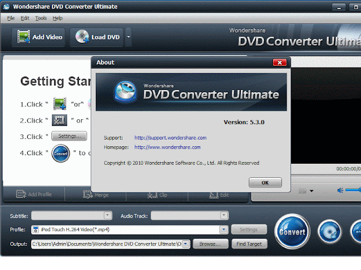Open the File menu
The height and width of the screenshot is (270, 361).
[11, 18]
